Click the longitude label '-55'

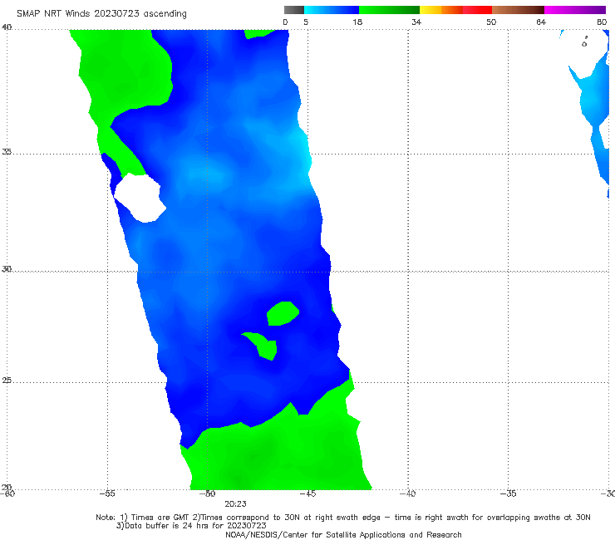point(107,493)
